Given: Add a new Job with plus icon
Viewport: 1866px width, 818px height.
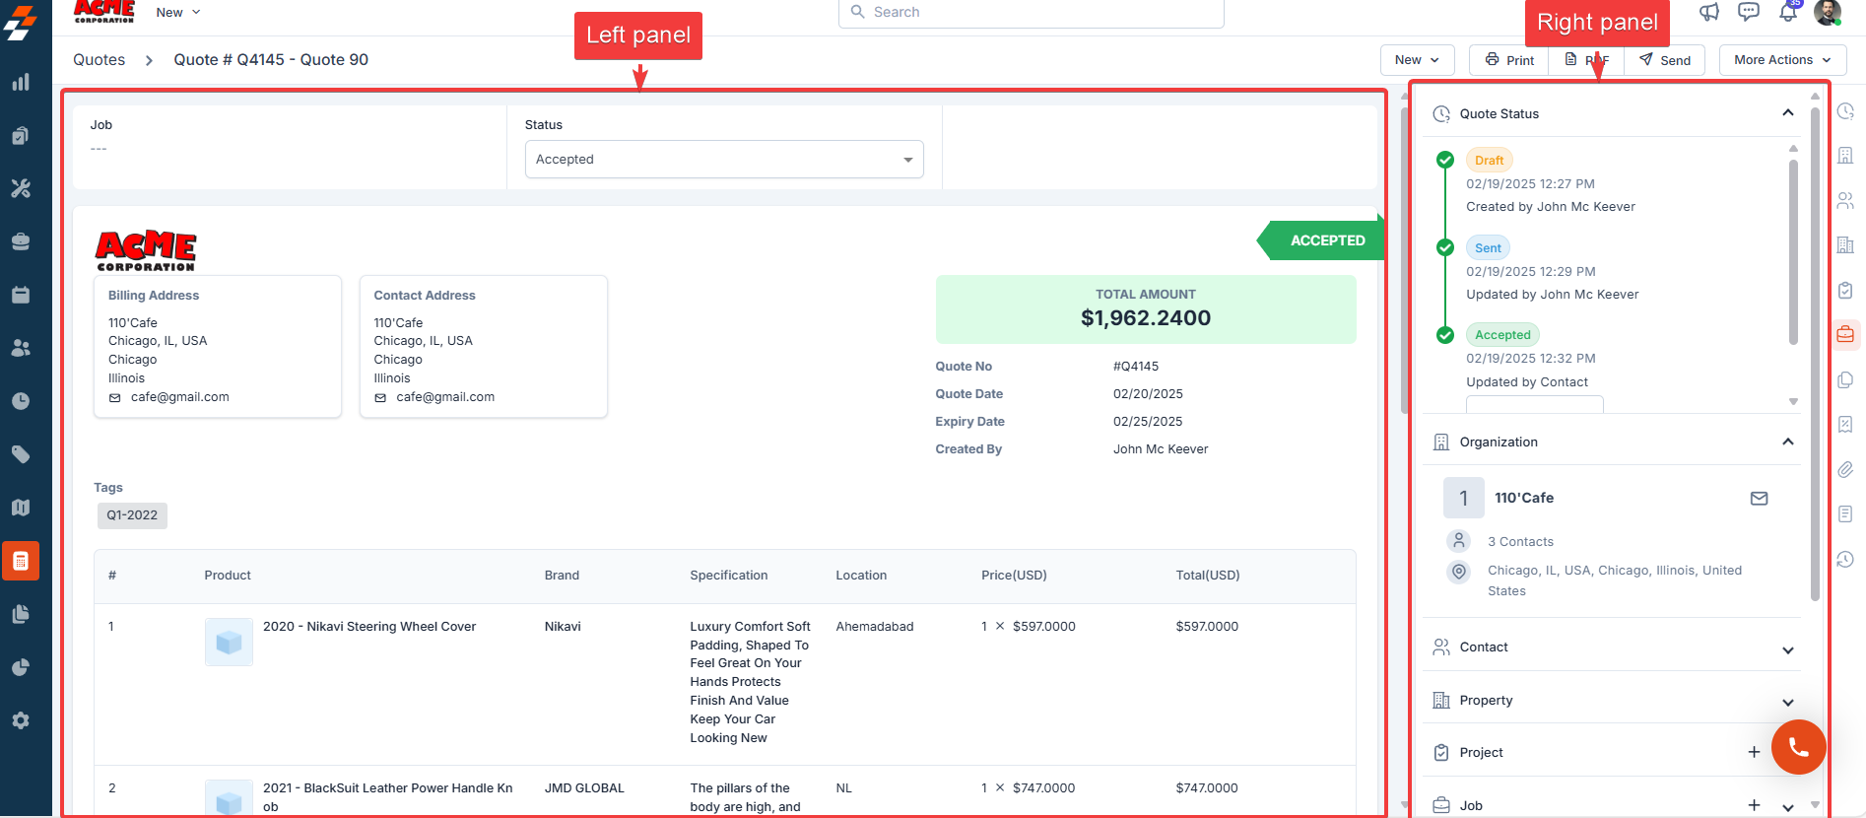Looking at the screenshot, I should click(x=1754, y=805).
